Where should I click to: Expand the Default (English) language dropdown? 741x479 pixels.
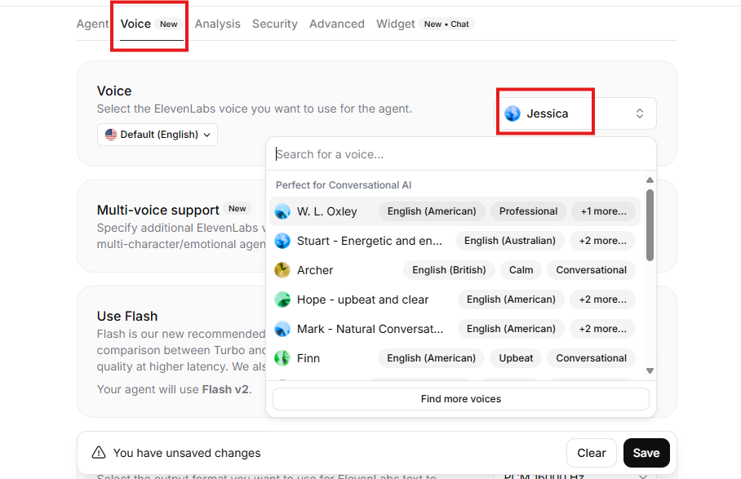point(158,135)
